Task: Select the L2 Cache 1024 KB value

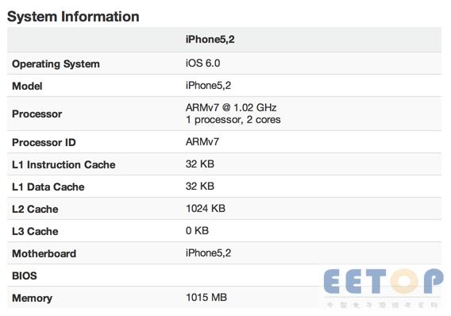Action: coord(206,209)
